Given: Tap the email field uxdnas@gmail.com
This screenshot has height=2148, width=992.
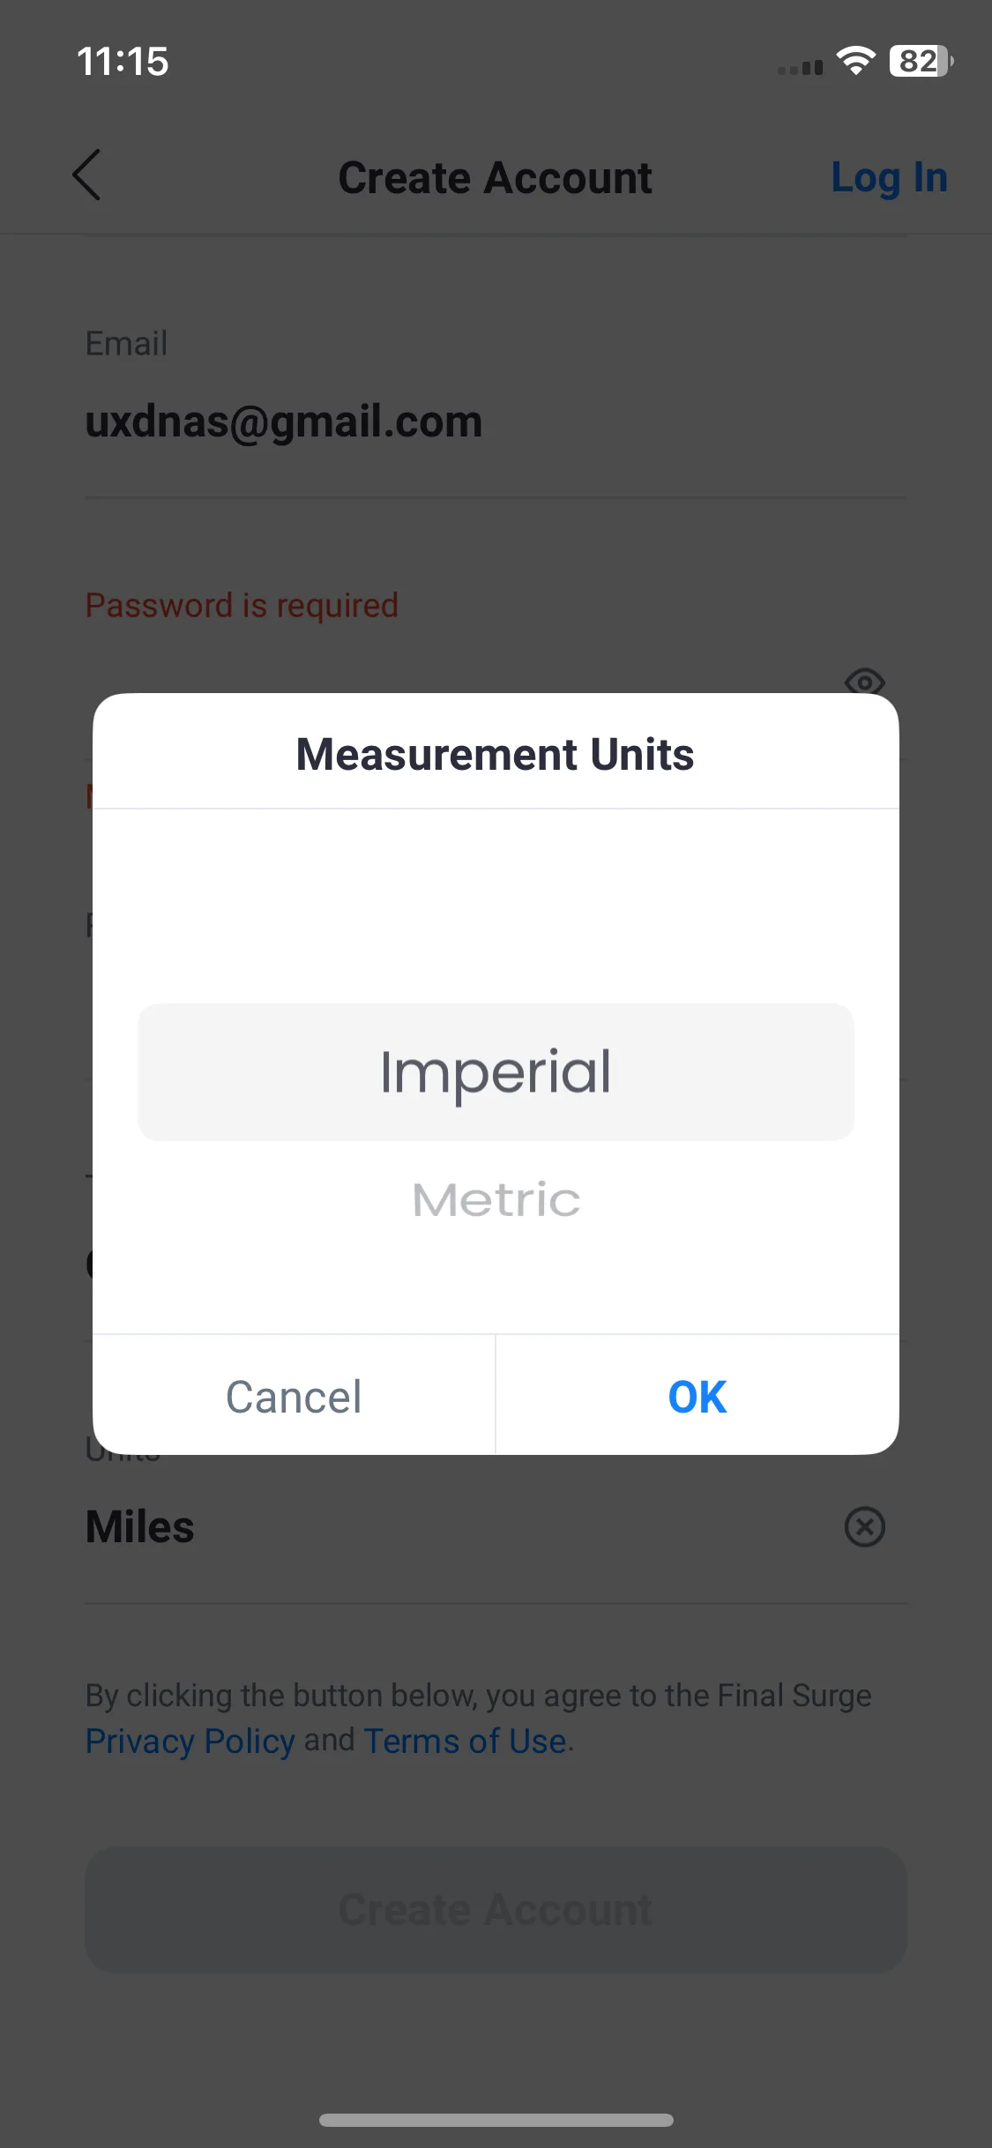Looking at the screenshot, I should click(x=496, y=421).
